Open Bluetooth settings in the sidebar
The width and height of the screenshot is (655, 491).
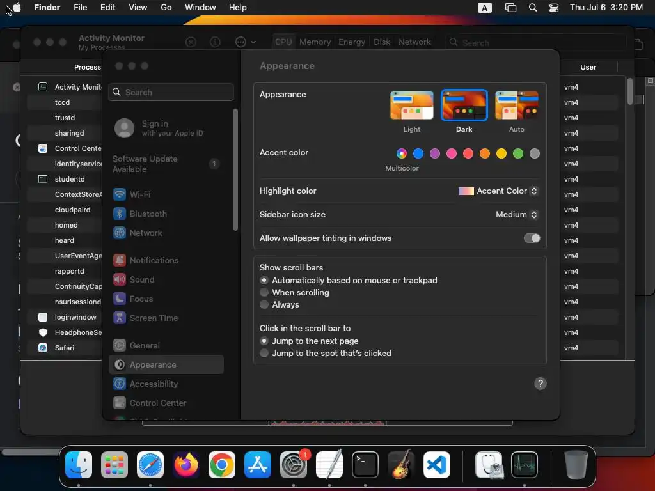tap(167, 214)
